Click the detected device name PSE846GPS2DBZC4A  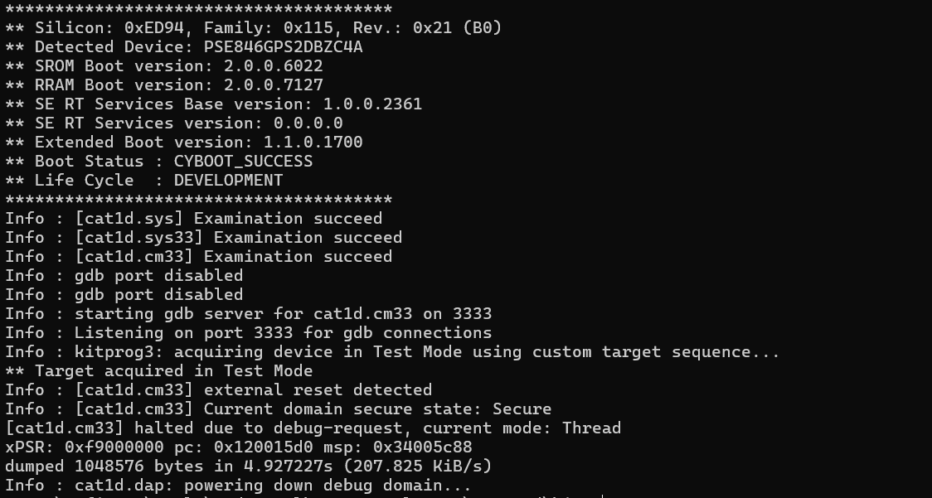[x=283, y=47]
